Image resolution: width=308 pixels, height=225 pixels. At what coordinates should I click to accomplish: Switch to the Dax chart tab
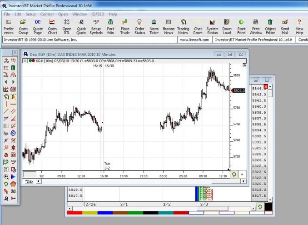(x=29, y=181)
